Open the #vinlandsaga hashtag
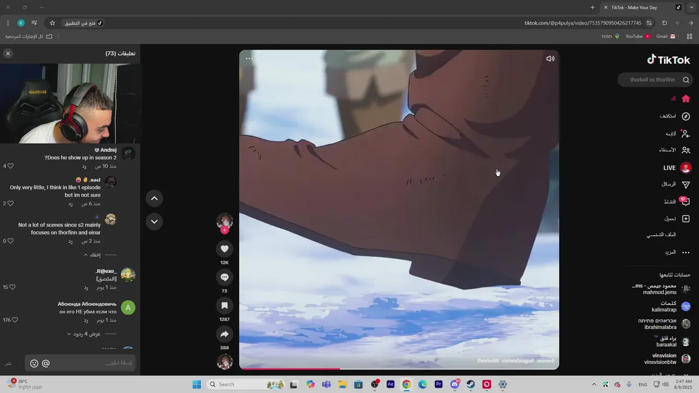Viewport: 699px width, 393px height. coord(518,361)
